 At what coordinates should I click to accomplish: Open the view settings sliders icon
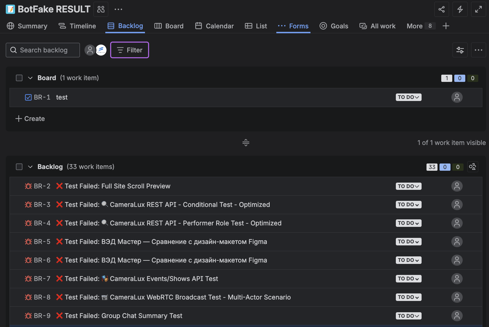pos(460,50)
